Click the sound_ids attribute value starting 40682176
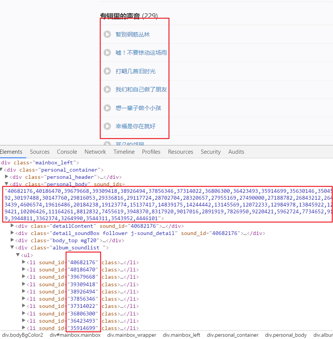Viewport: 333px width, 339px height. (168, 205)
